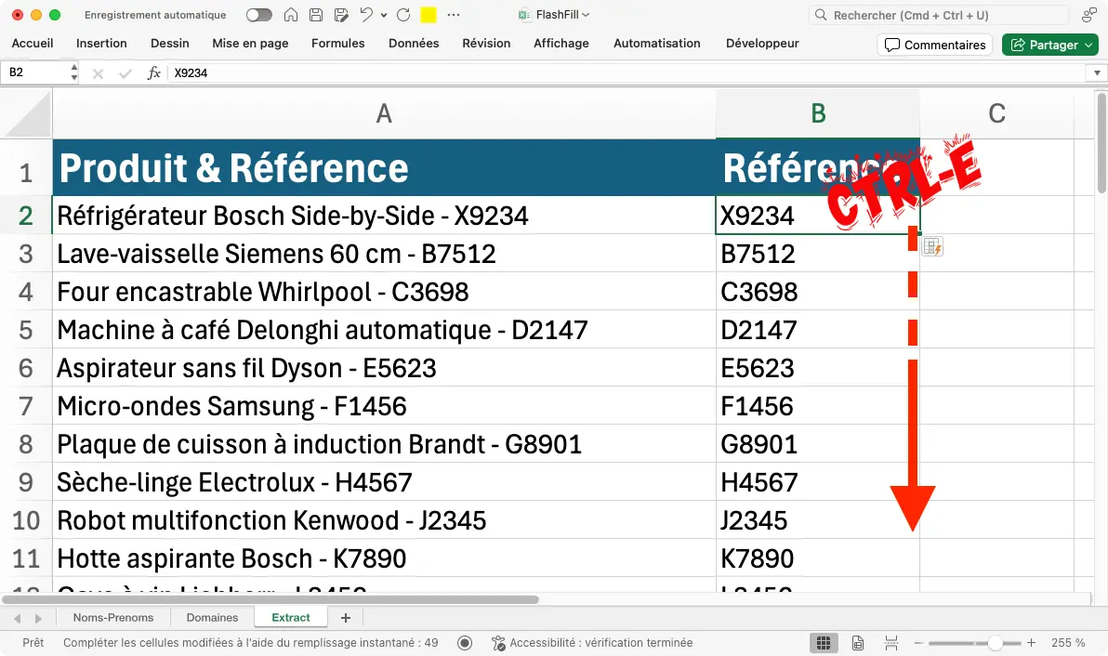Zoom in with the plus button
Viewport: 1108px width, 656px height.
tap(1031, 643)
